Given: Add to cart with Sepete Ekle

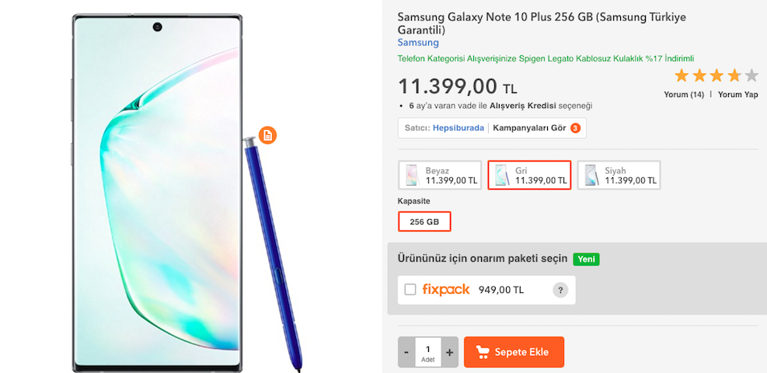Looking at the screenshot, I should pyautogui.click(x=514, y=352).
